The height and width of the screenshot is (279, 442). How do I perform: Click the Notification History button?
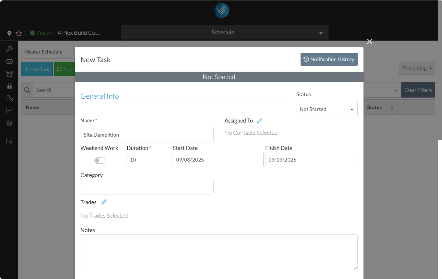click(329, 59)
